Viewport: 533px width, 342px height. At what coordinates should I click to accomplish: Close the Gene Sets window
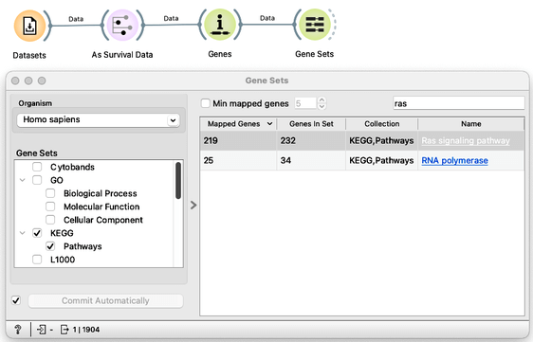(x=15, y=81)
